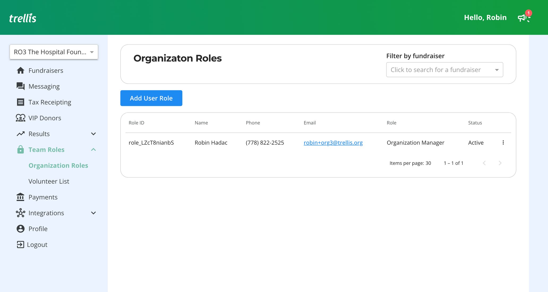The width and height of the screenshot is (548, 292).
Task: Click the Team Roles lock icon
Action: coord(20,149)
